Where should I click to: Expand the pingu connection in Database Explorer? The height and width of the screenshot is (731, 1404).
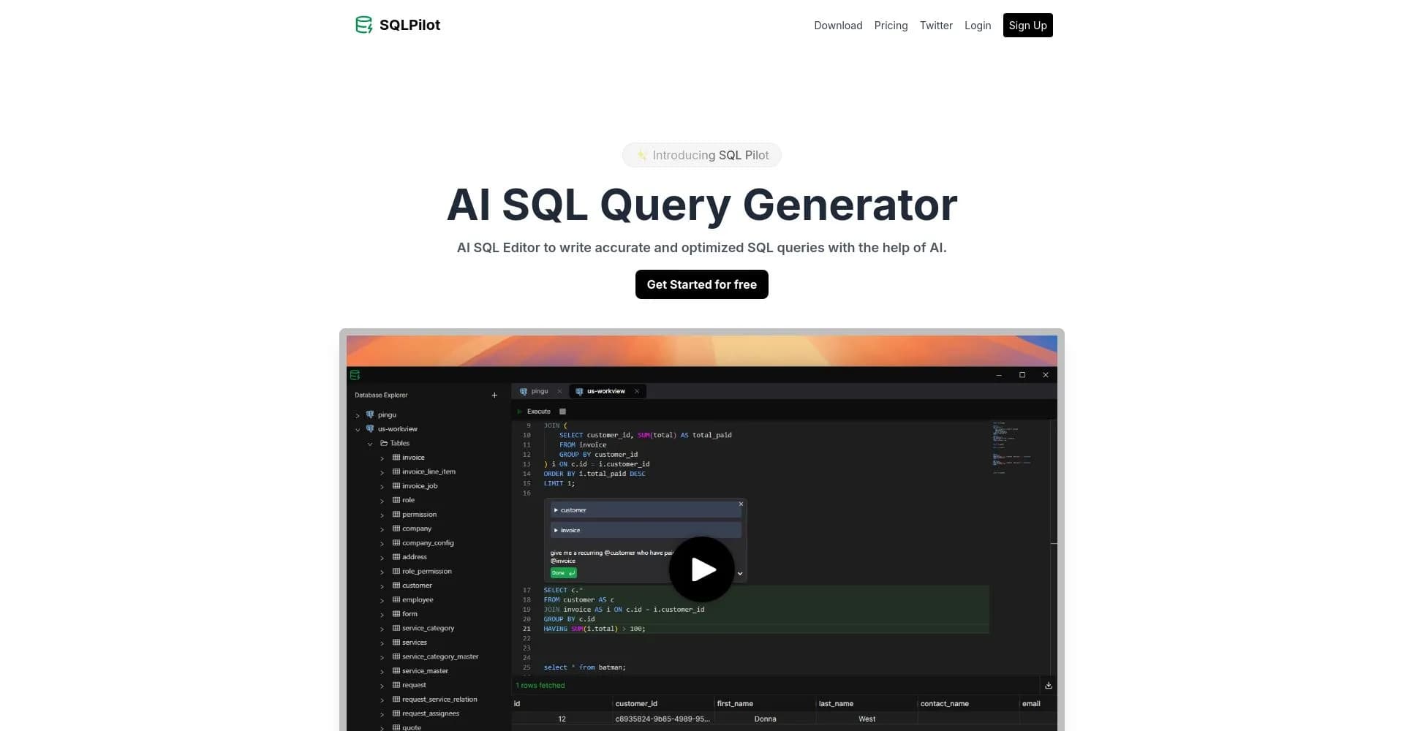tap(359, 414)
